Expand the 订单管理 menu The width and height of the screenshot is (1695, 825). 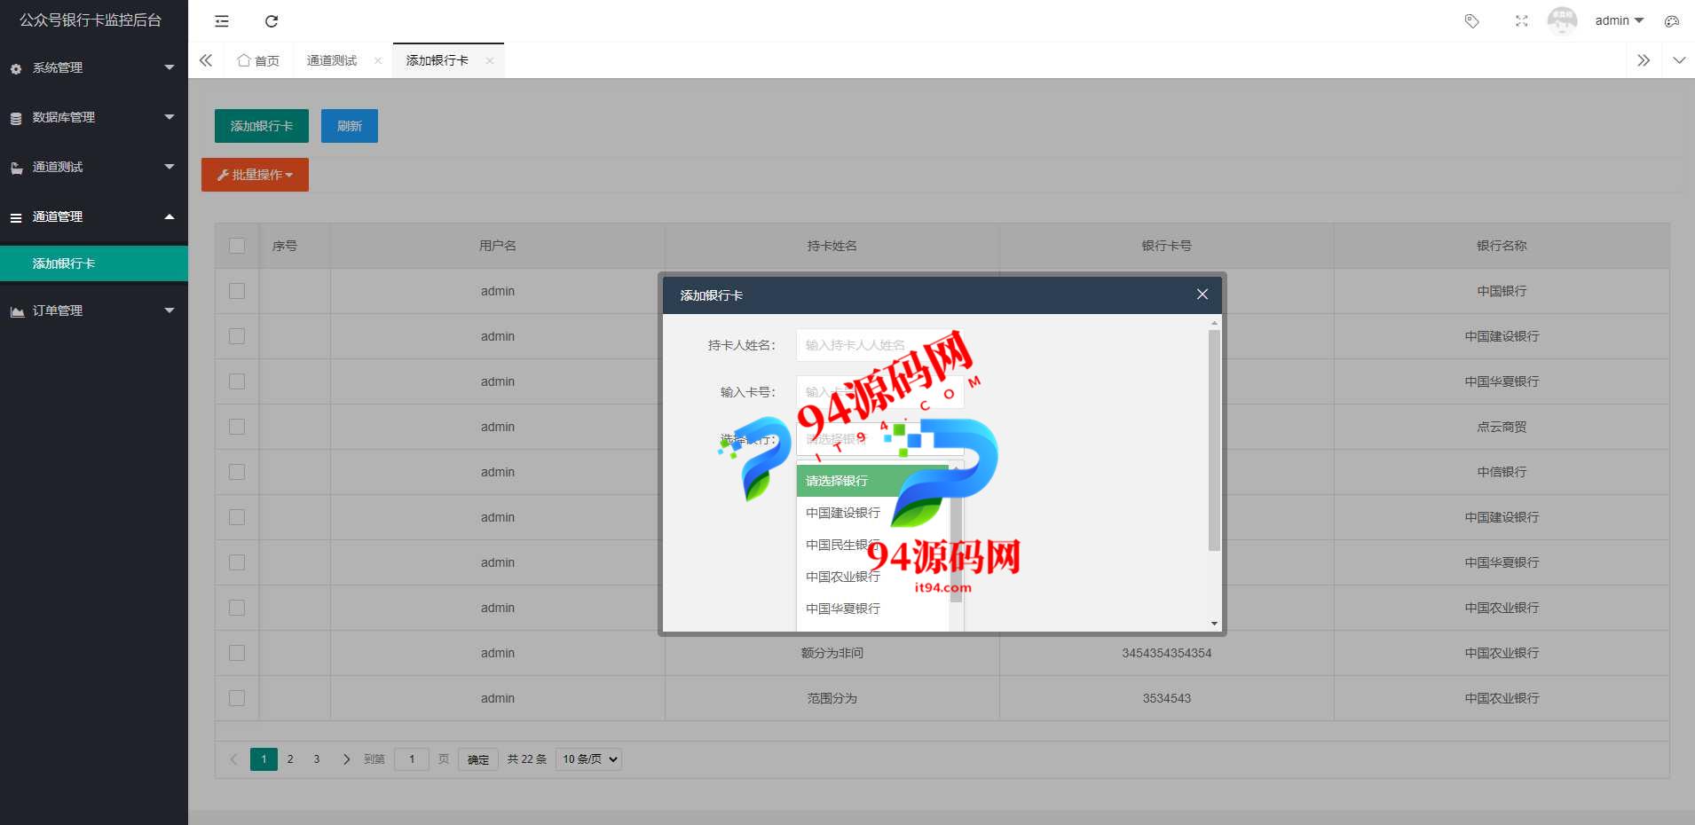tap(169, 310)
